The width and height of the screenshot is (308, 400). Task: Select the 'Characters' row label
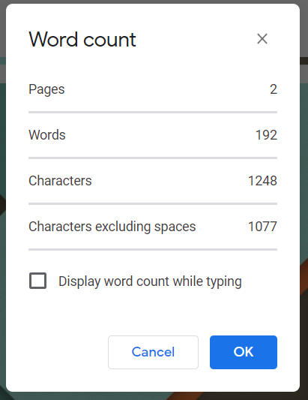pyautogui.click(x=60, y=181)
